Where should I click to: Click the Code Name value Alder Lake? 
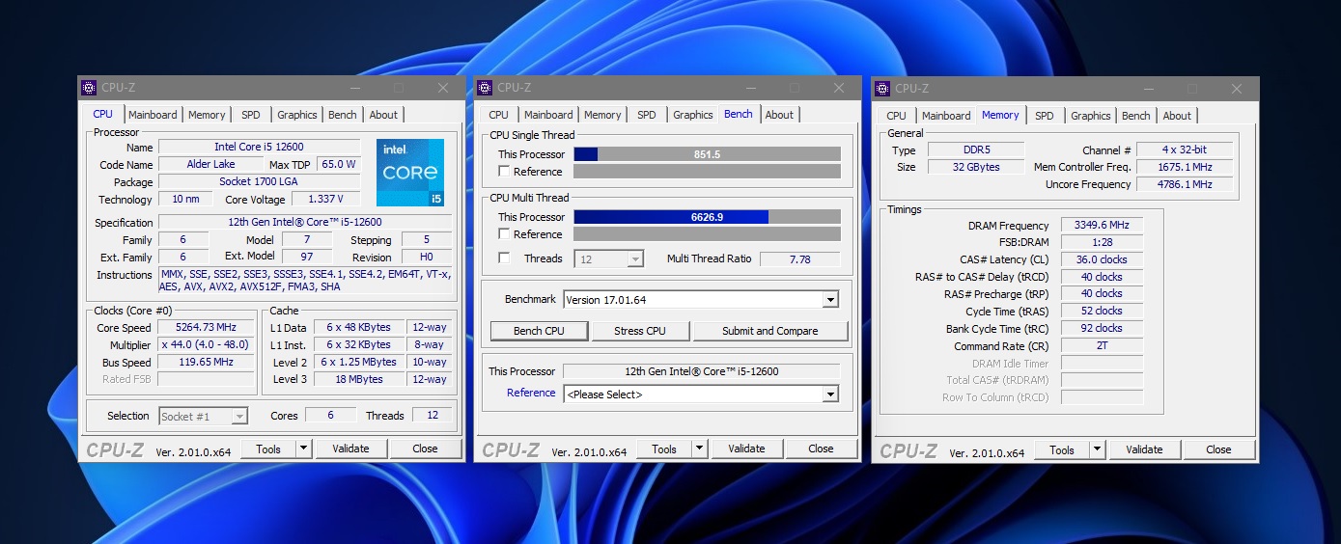pyautogui.click(x=210, y=164)
